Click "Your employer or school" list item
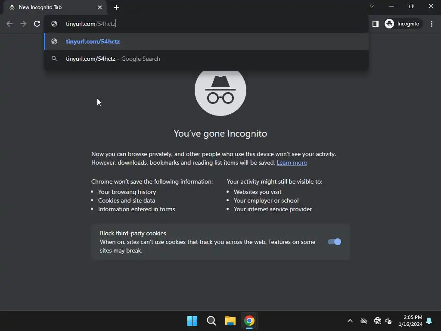 coord(266,201)
